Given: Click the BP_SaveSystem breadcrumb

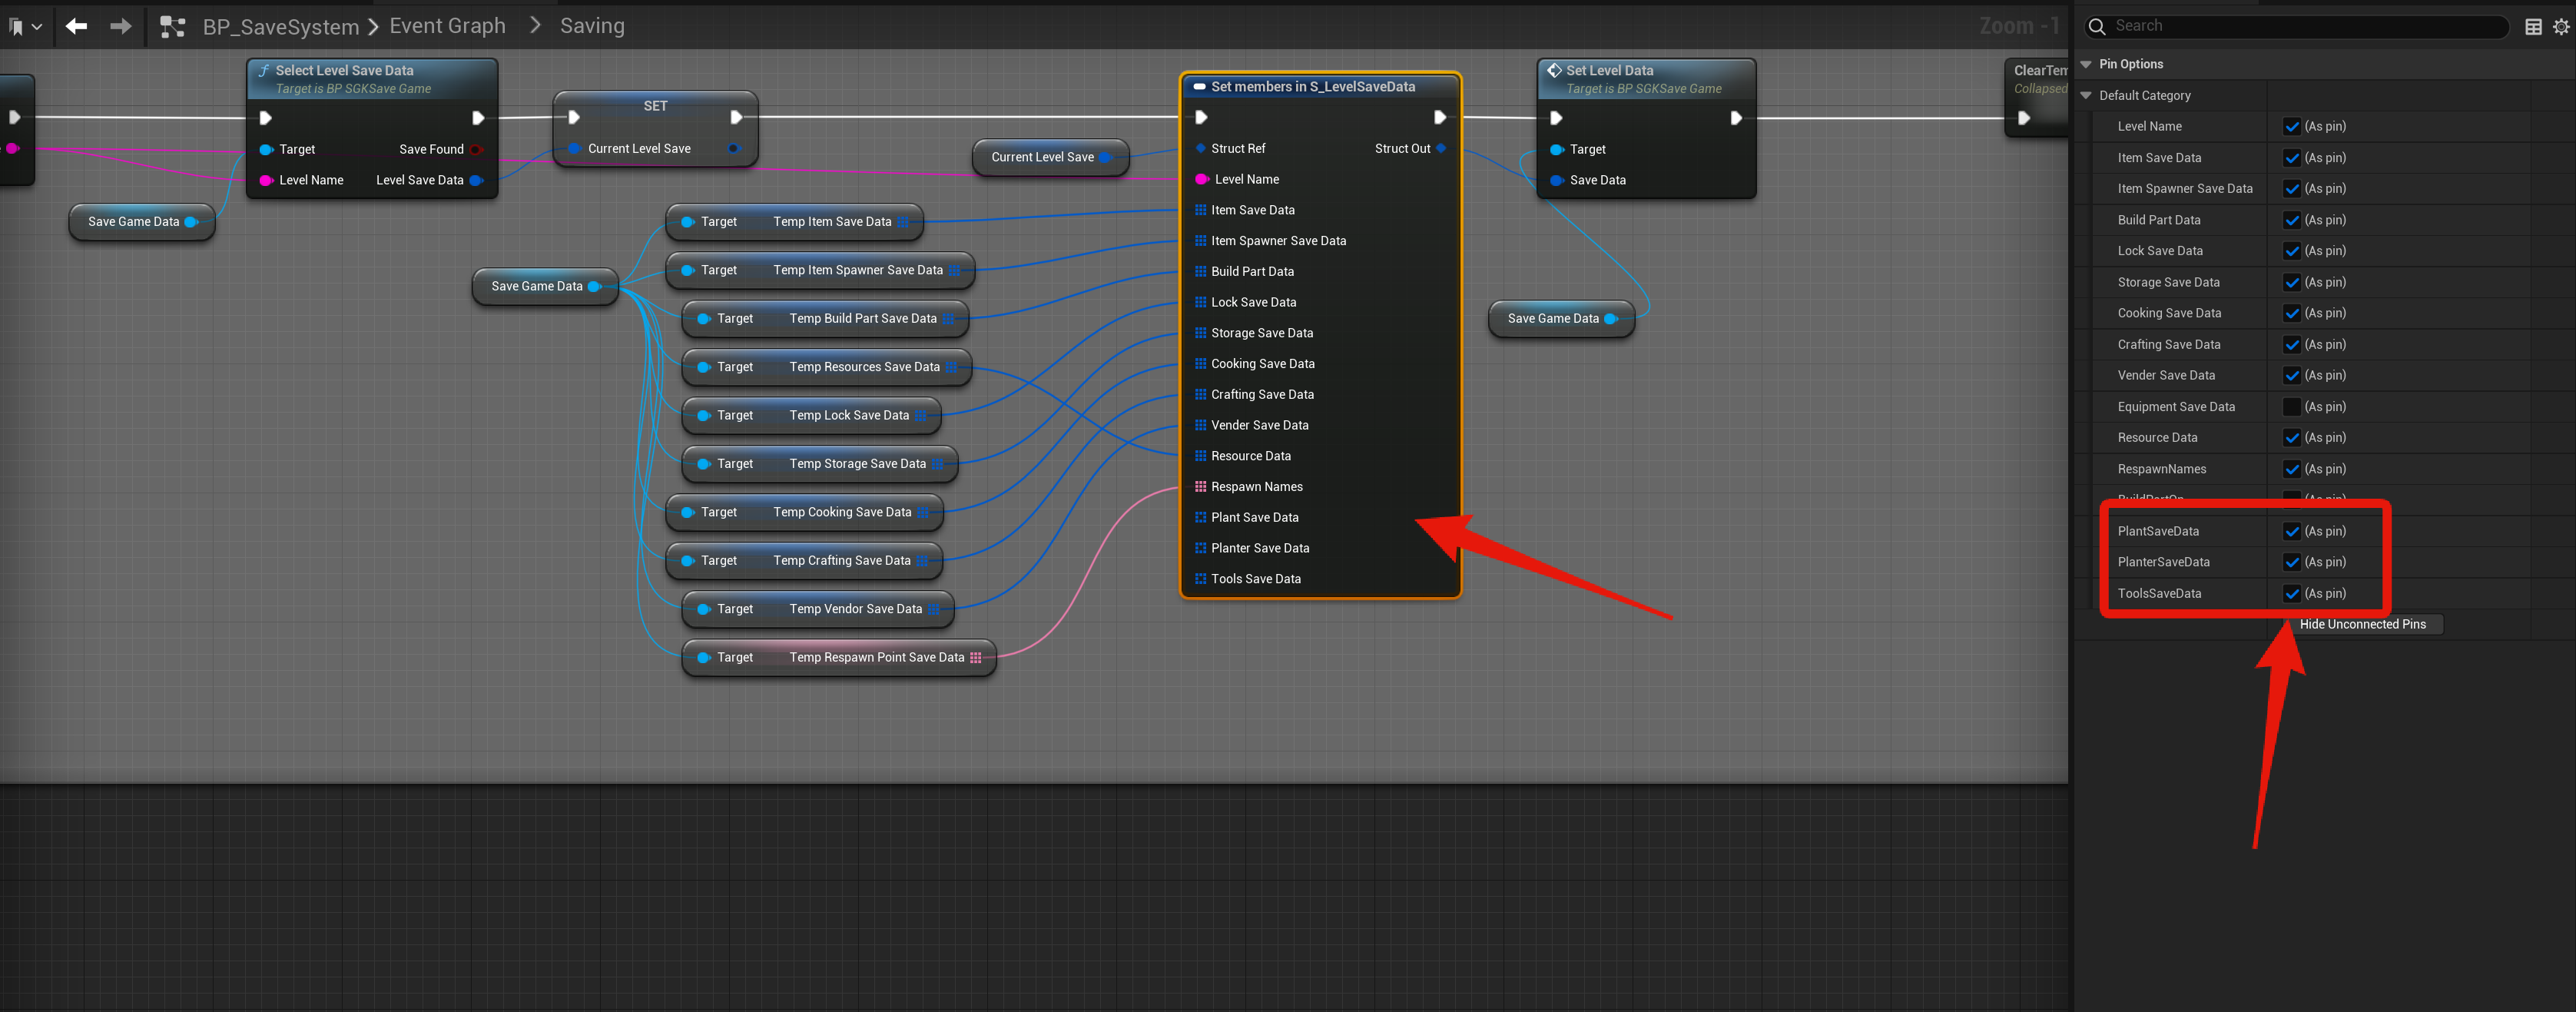Looking at the screenshot, I should click(x=280, y=27).
